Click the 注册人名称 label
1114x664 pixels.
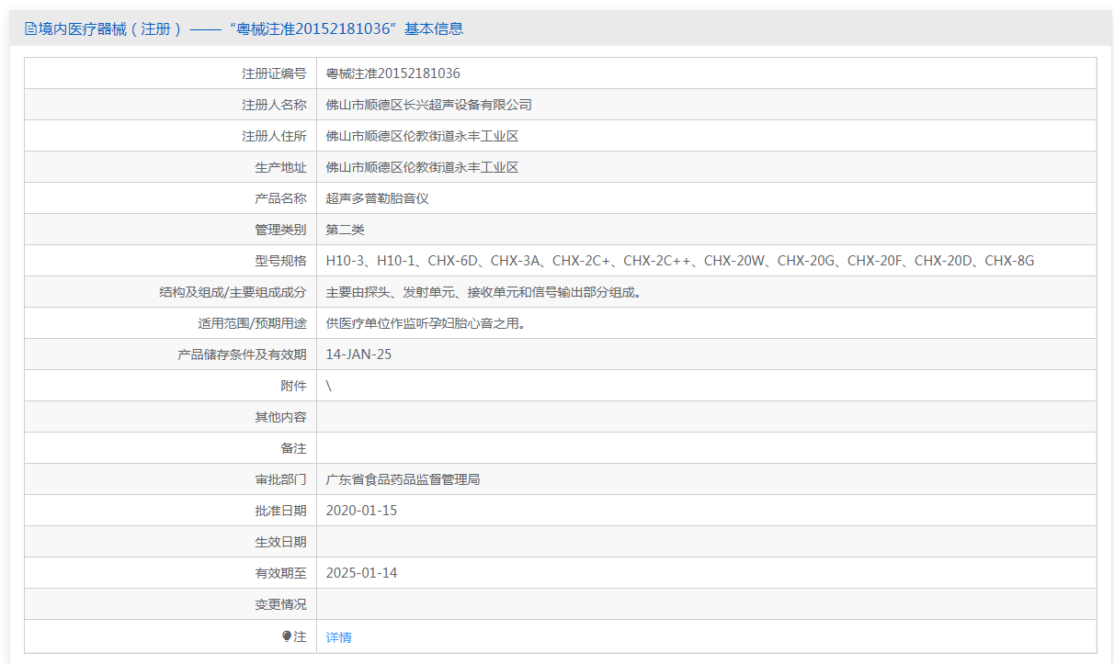[274, 105]
